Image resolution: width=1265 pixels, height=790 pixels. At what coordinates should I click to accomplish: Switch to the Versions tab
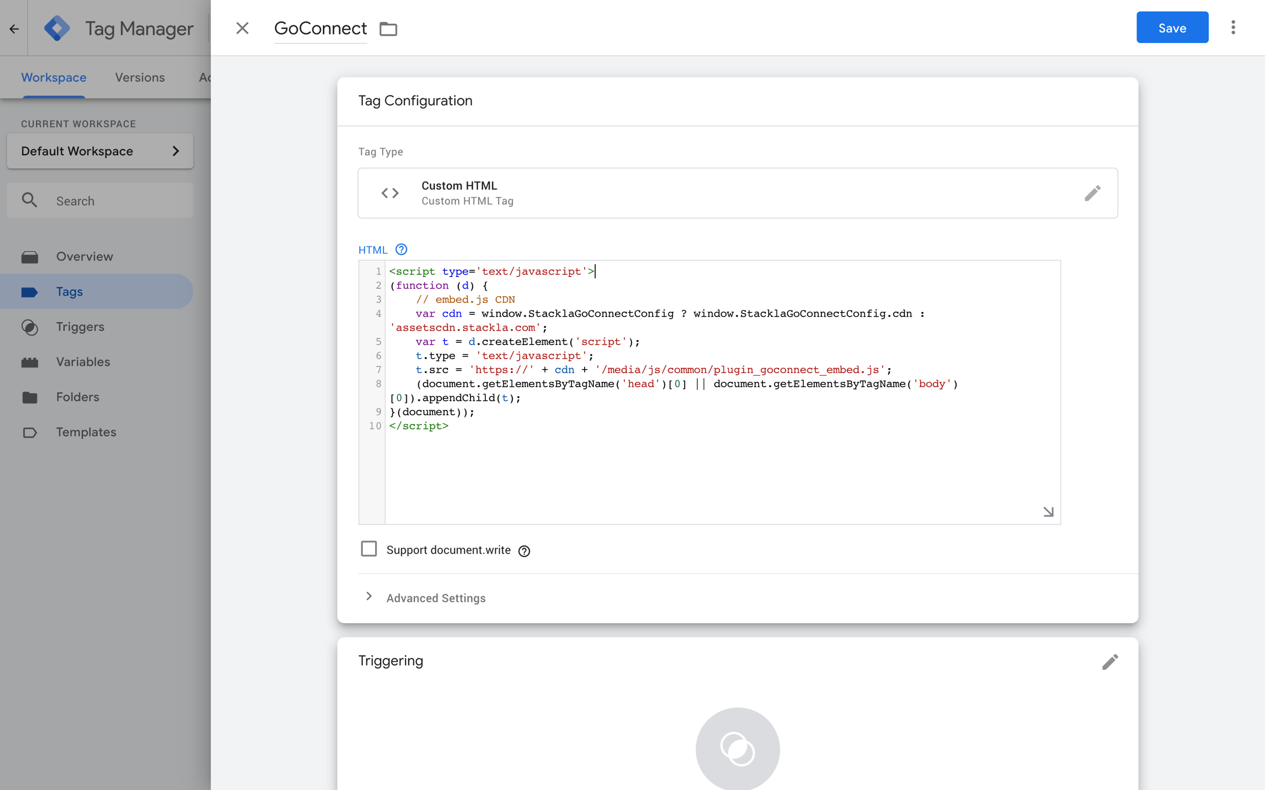tap(139, 77)
